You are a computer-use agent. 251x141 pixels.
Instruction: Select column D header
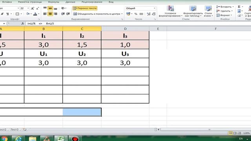click(125, 29)
